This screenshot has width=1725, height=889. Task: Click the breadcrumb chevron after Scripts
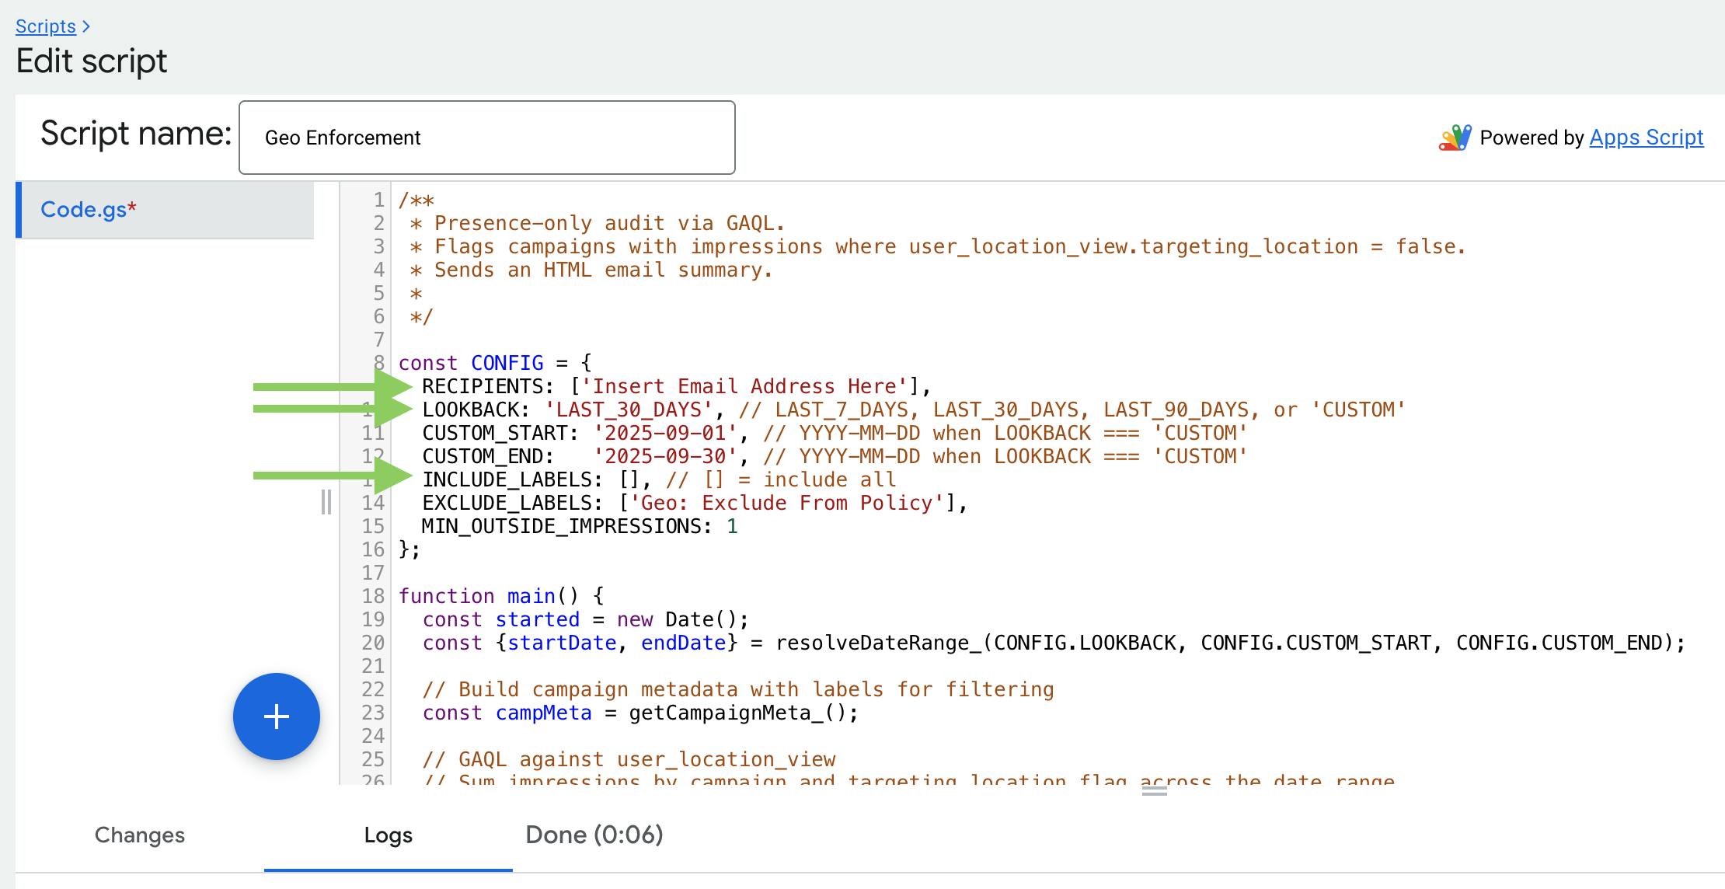click(x=86, y=26)
